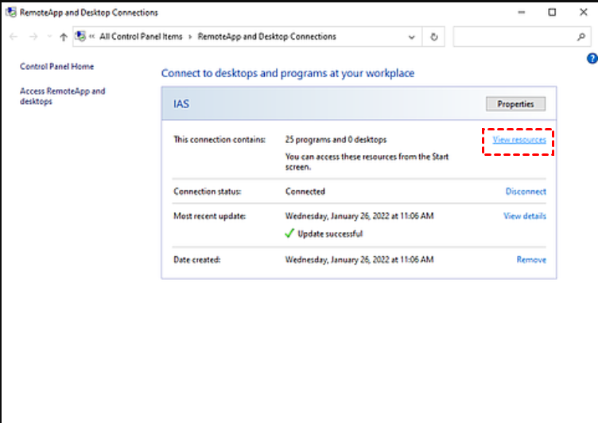Click the Back navigation arrow
The image size is (598, 423).
[x=14, y=37]
